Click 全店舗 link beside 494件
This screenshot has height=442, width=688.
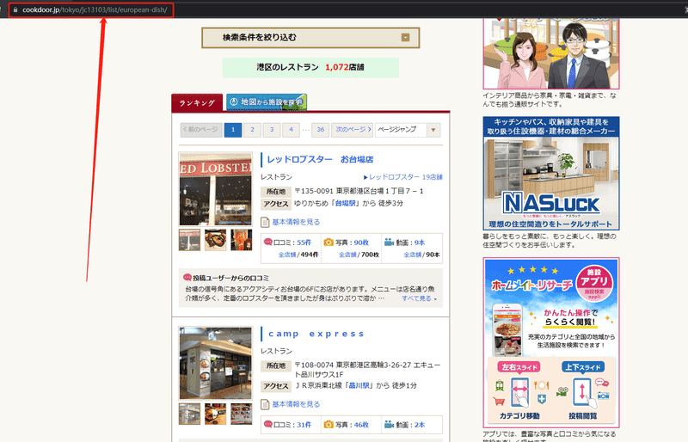[x=287, y=255]
